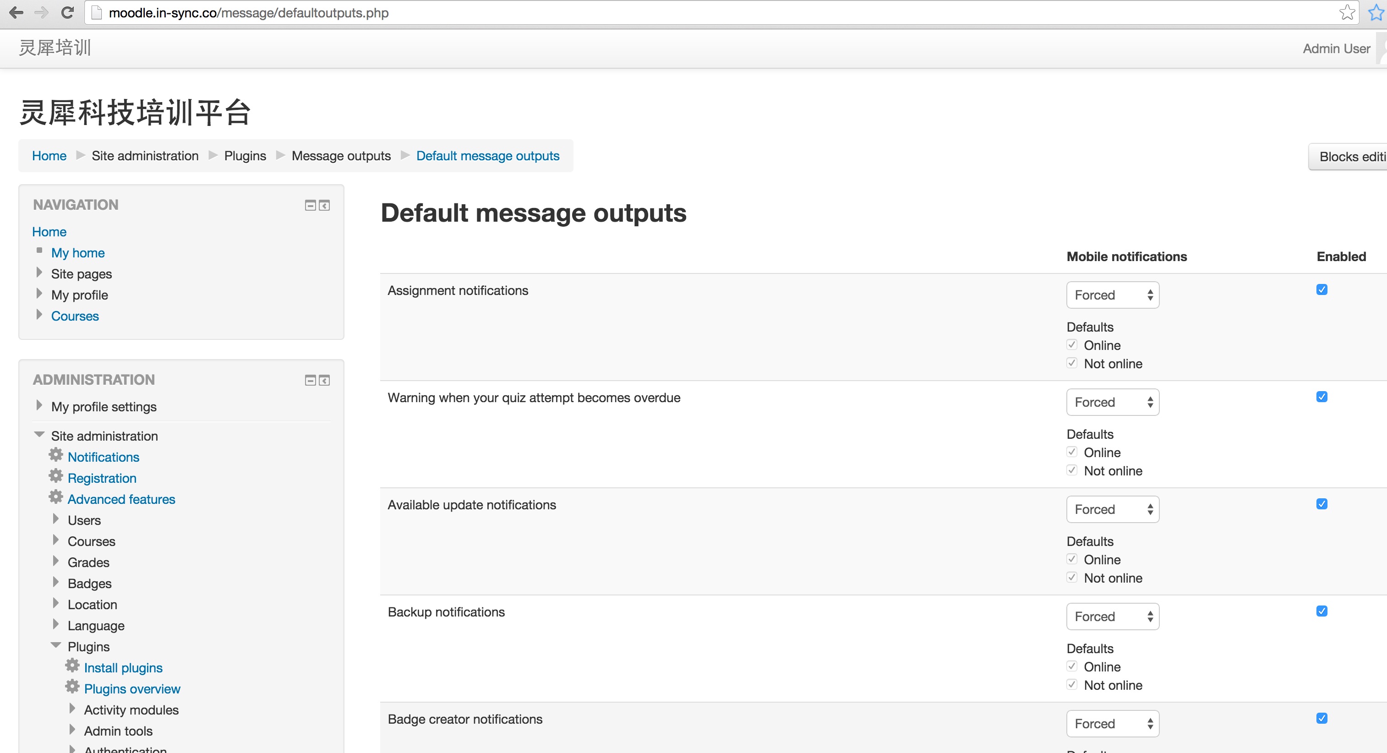Dock the Administration block with its arrow icon
Image resolution: width=1387 pixels, height=753 pixels.
click(x=324, y=380)
